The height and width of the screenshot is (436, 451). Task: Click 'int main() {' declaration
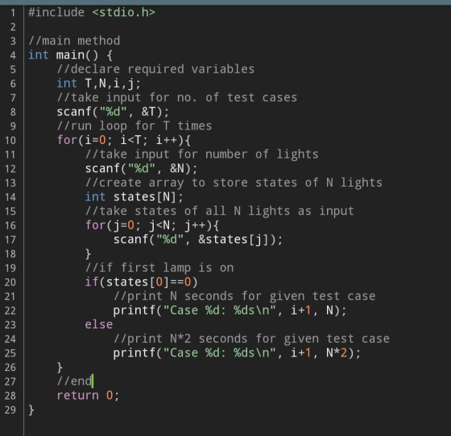click(x=71, y=56)
